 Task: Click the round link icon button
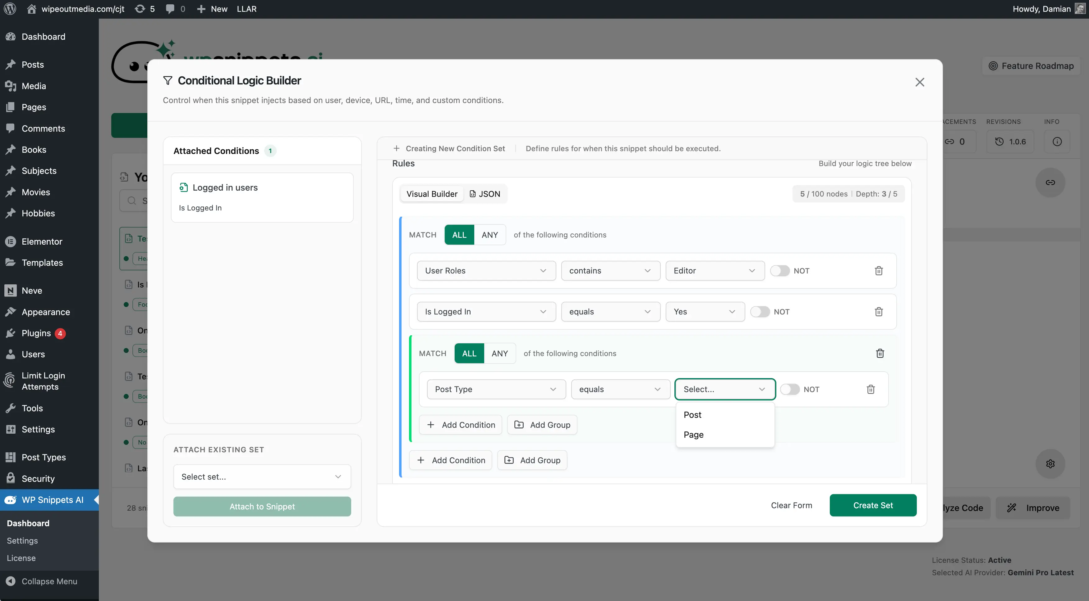1050,183
